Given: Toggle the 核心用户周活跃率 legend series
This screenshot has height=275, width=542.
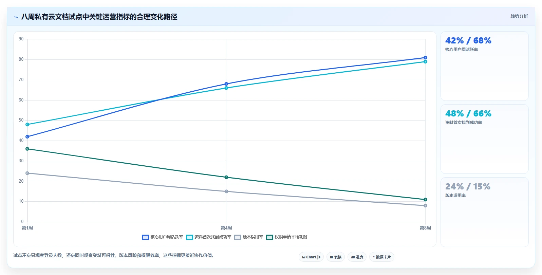Looking at the screenshot, I should coord(163,237).
